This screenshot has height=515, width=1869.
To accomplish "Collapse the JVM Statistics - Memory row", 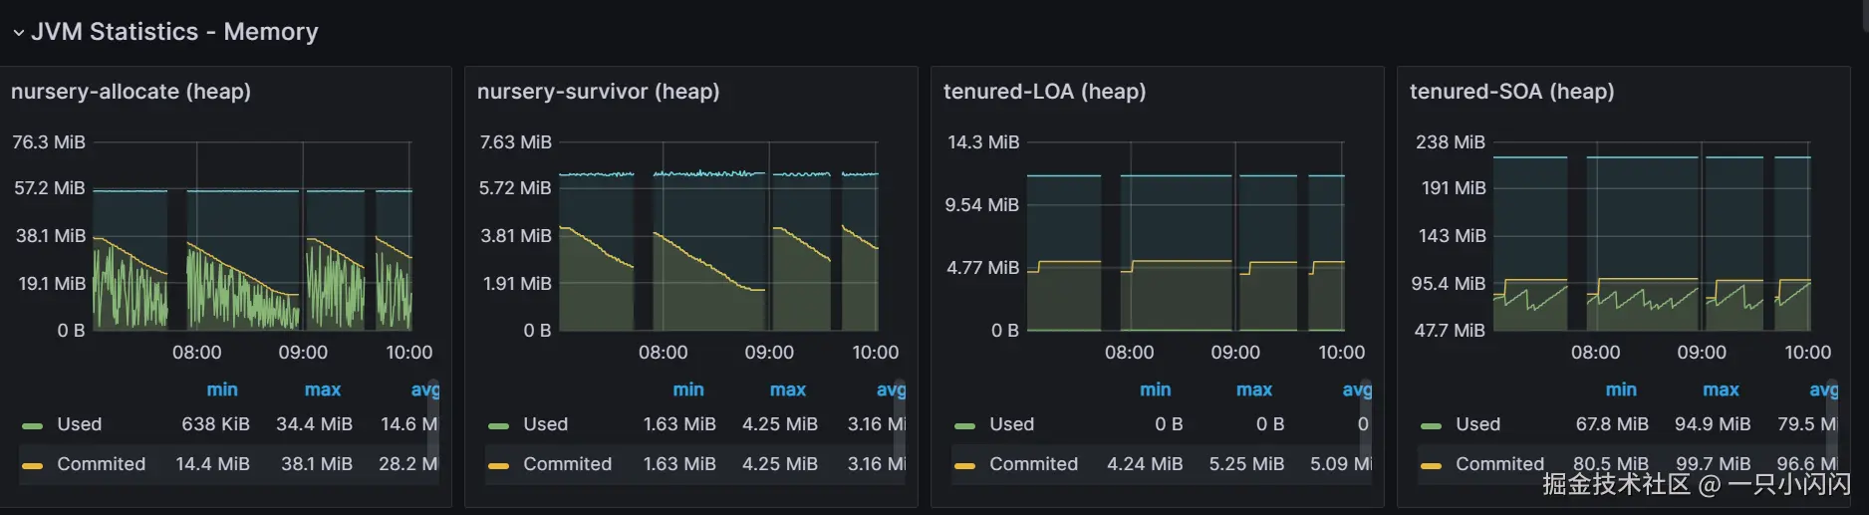I will (18, 32).
